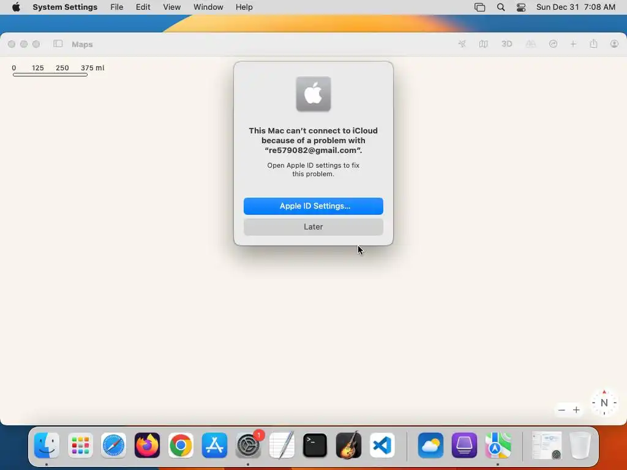Open System Settings from the Dock
The image size is (627, 470).
(x=248, y=446)
